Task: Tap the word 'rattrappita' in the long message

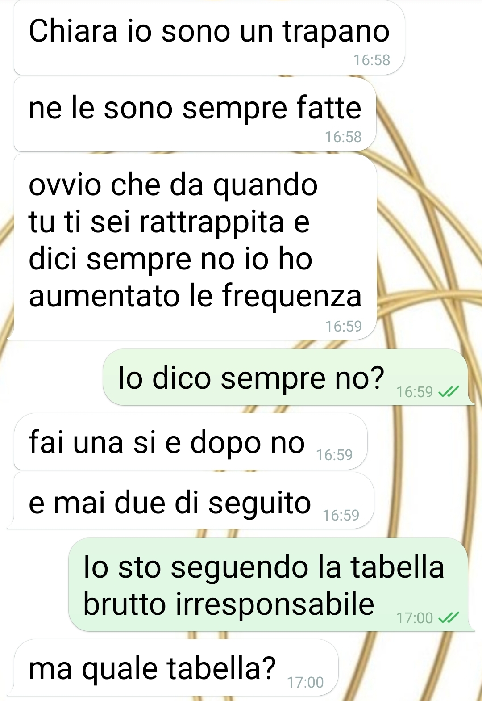Action: (x=212, y=222)
